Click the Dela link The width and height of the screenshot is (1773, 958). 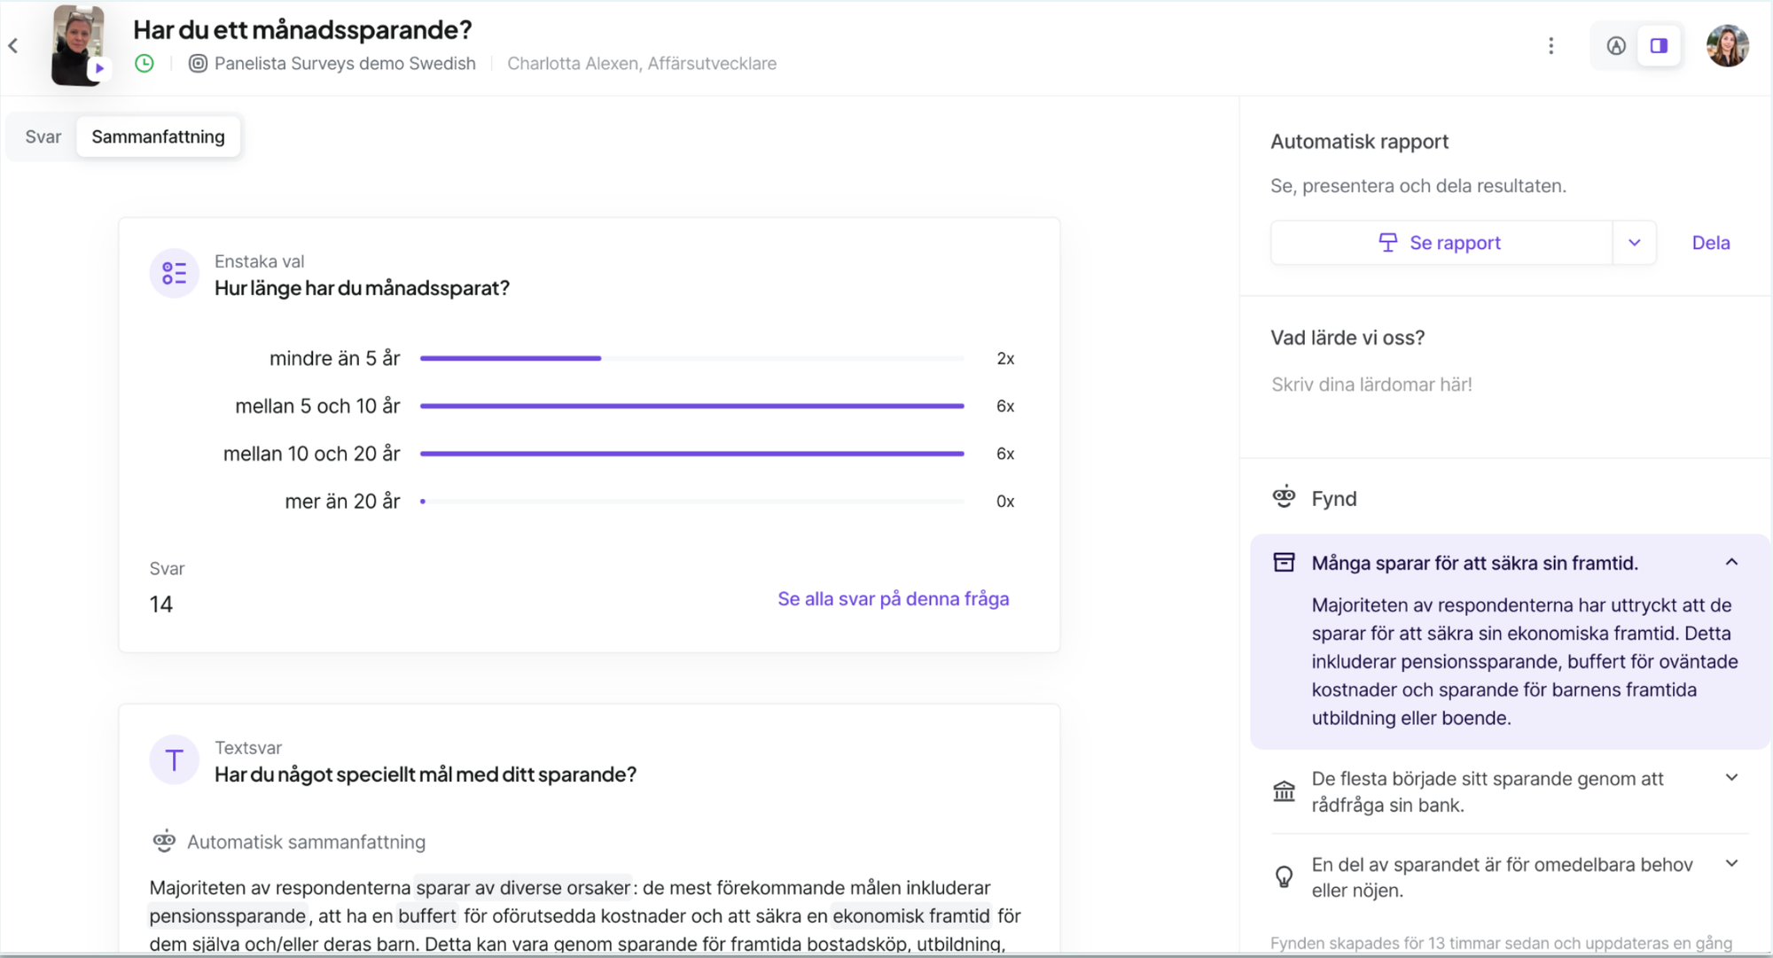click(1710, 243)
